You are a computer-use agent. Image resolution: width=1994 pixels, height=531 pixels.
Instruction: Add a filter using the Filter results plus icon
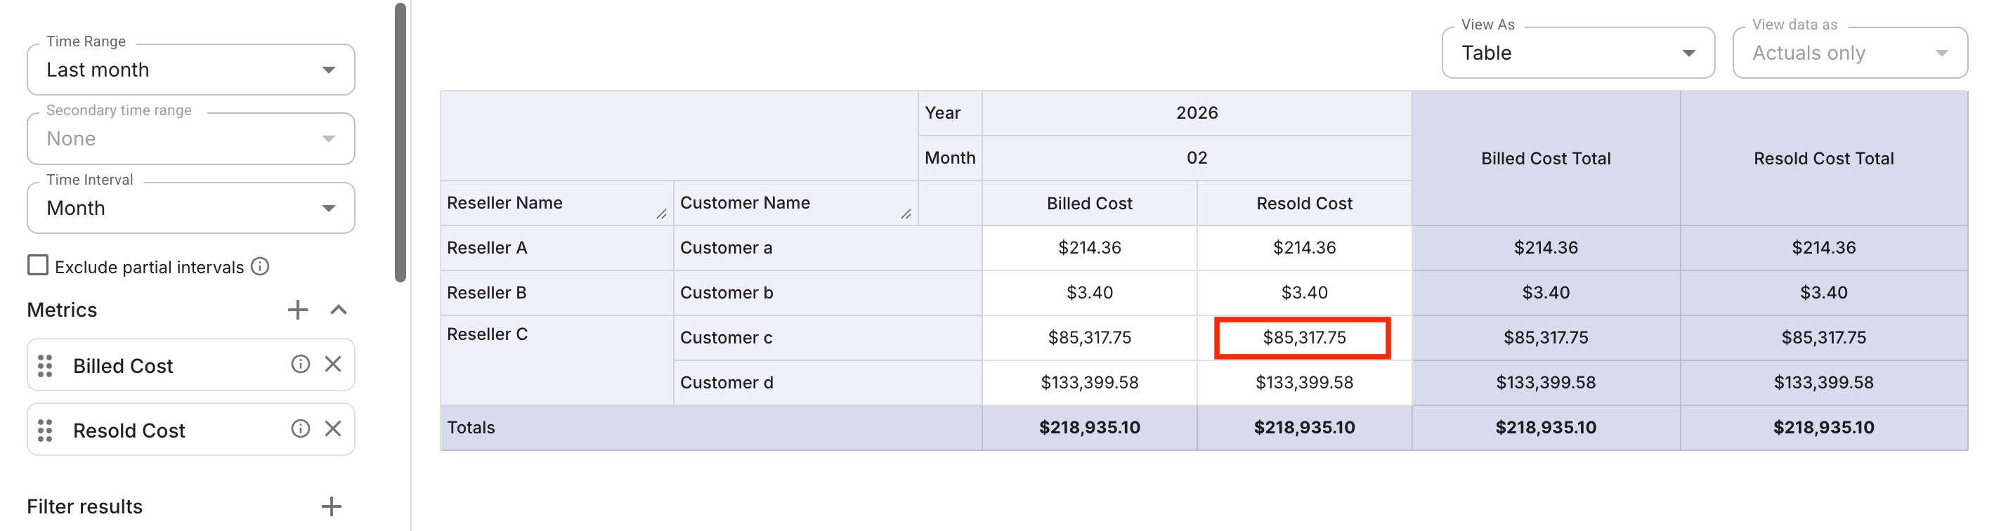pos(332,506)
